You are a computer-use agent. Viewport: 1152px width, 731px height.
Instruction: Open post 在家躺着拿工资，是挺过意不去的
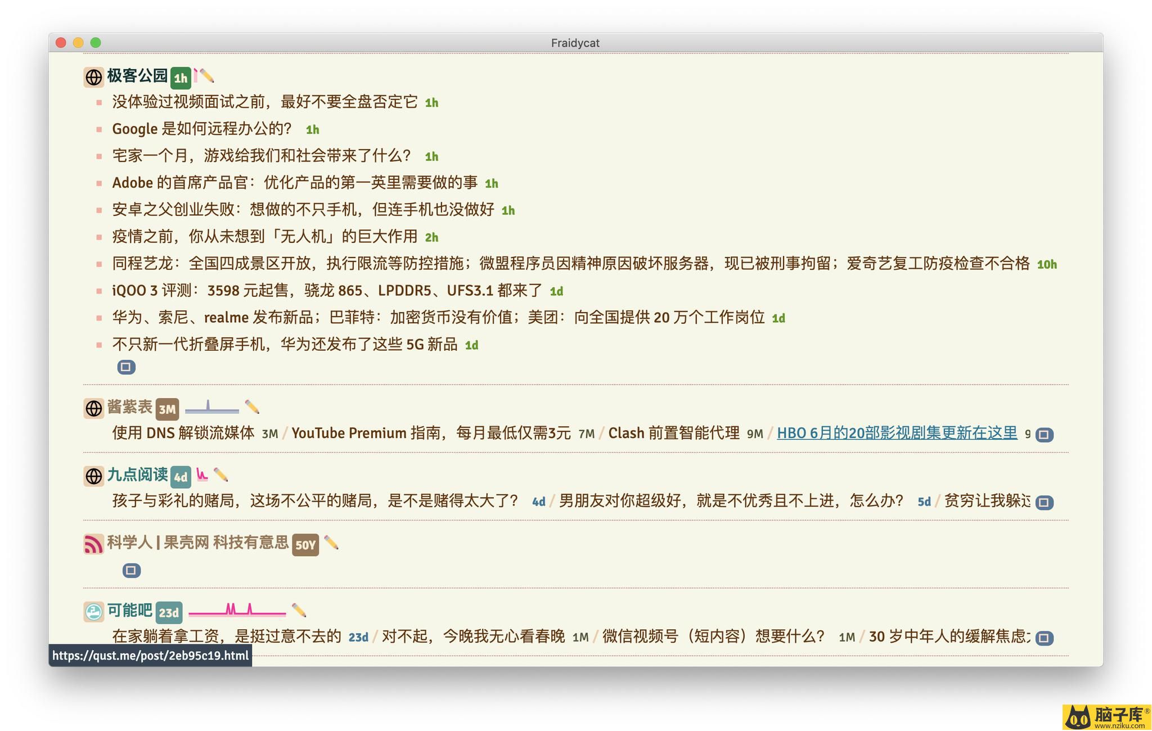coord(227,637)
